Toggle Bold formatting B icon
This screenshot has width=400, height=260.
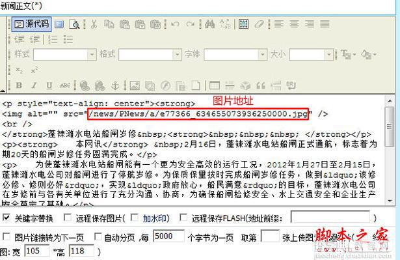click(x=19, y=85)
